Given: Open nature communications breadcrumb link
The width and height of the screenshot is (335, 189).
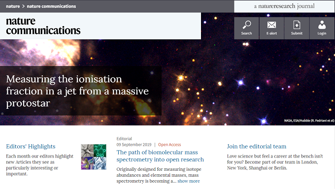Looking at the screenshot, I should click(x=51, y=6).
